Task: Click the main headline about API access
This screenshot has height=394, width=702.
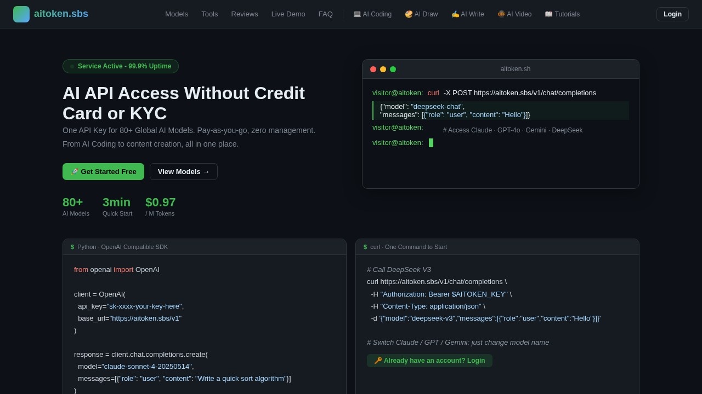Action: pos(184,103)
